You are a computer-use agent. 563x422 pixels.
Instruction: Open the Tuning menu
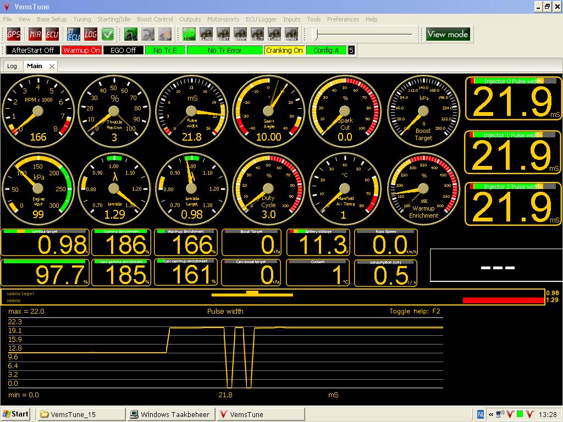point(82,19)
